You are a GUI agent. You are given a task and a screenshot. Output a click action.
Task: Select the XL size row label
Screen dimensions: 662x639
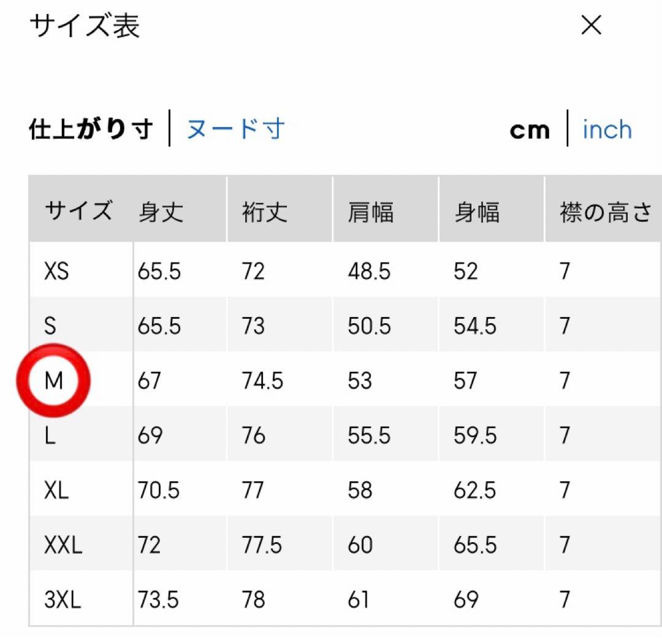57,490
